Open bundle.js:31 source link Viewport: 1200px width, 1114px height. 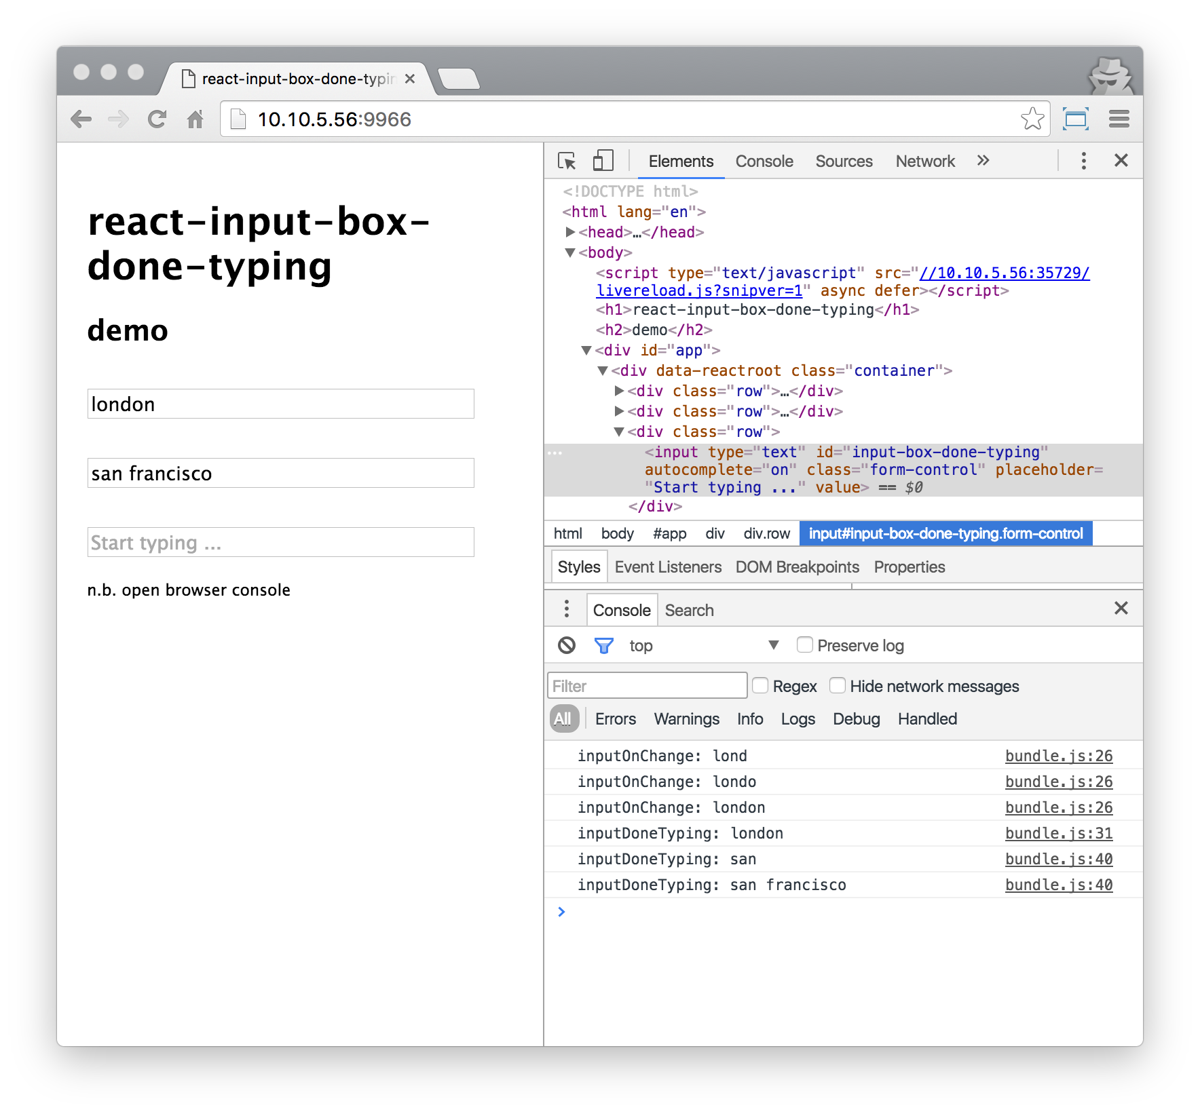pos(1059,833)
